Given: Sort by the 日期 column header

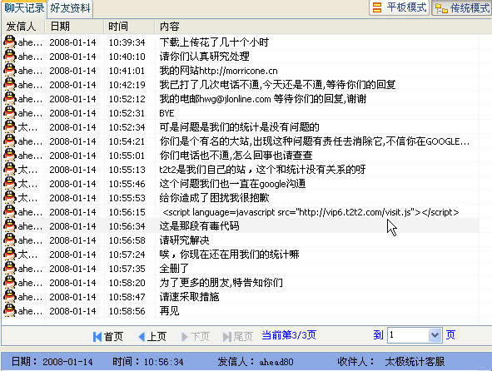Looking at the screenshot, I should coord(75,27).
